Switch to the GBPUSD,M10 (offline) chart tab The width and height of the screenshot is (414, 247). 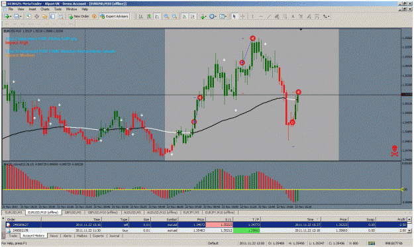pyautogui.click(x=103, y=213)
